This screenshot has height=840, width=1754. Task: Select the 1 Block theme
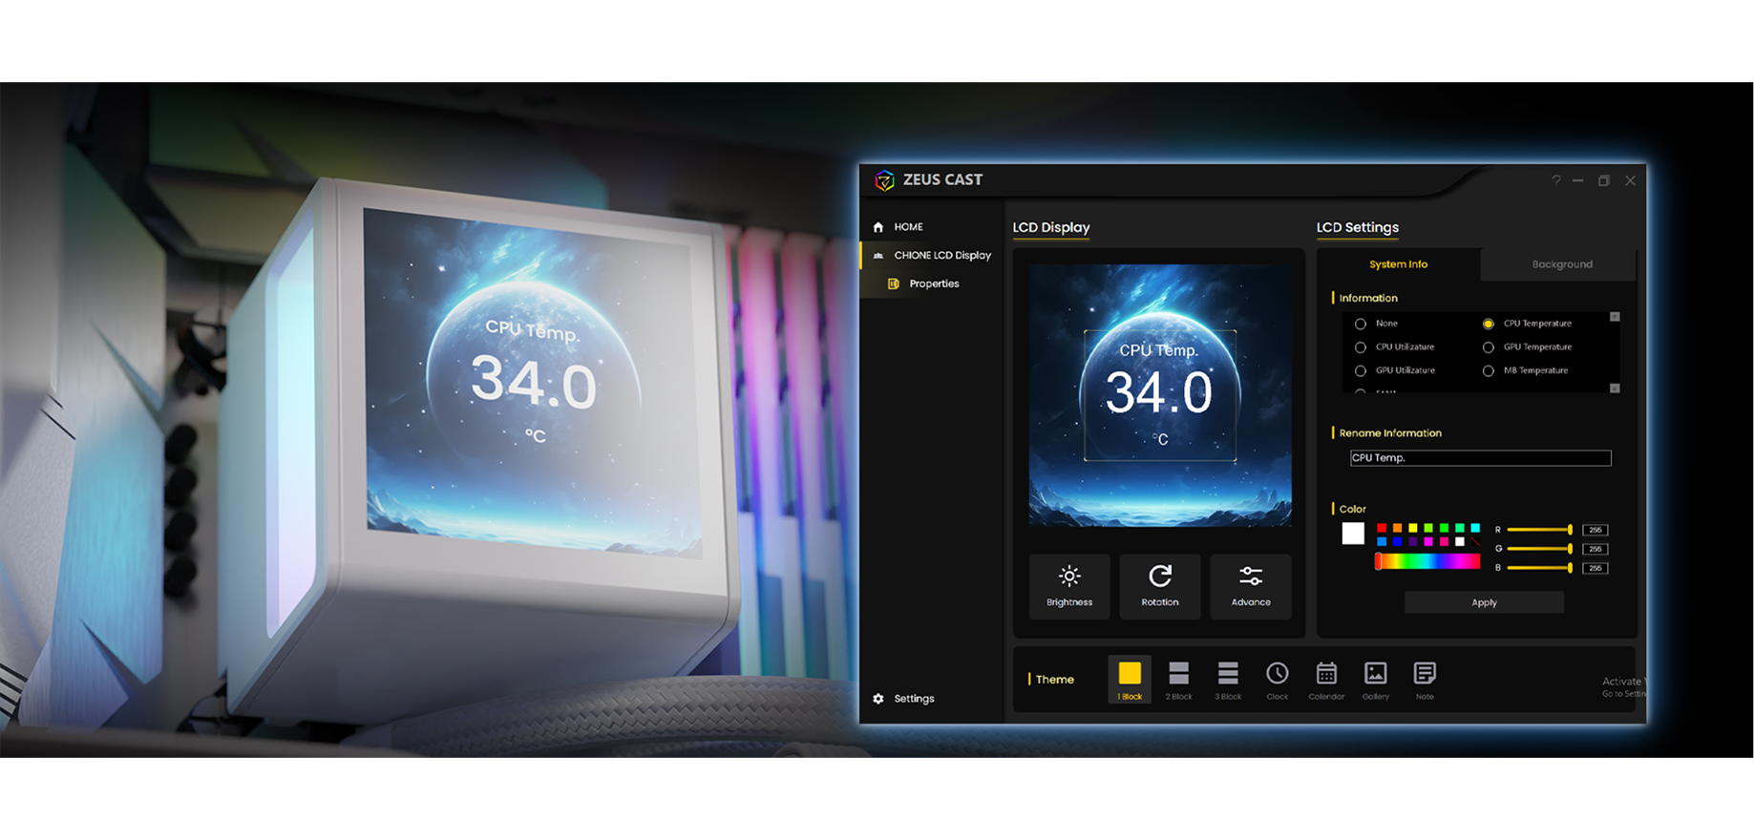point(1130,680)
